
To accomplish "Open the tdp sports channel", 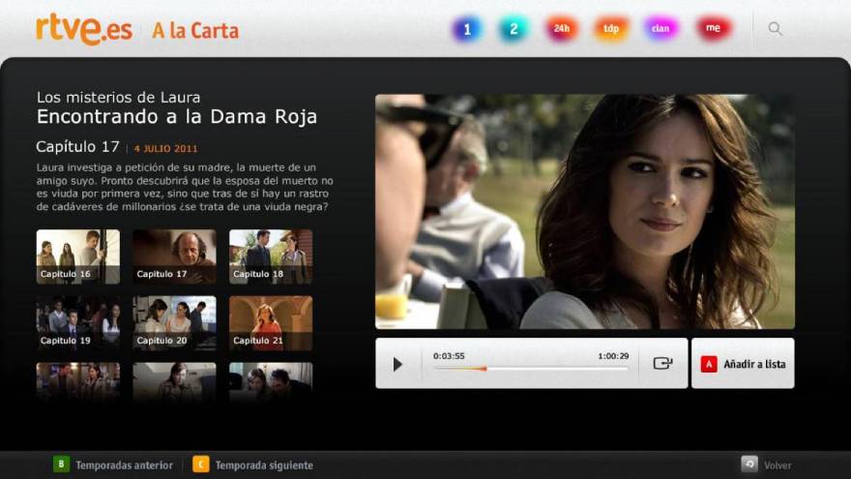I will [x=611, y=29].
